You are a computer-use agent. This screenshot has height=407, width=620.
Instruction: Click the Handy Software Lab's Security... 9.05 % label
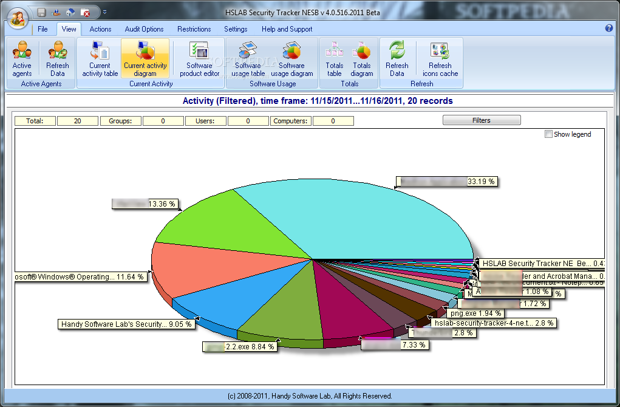click(126, 324)
